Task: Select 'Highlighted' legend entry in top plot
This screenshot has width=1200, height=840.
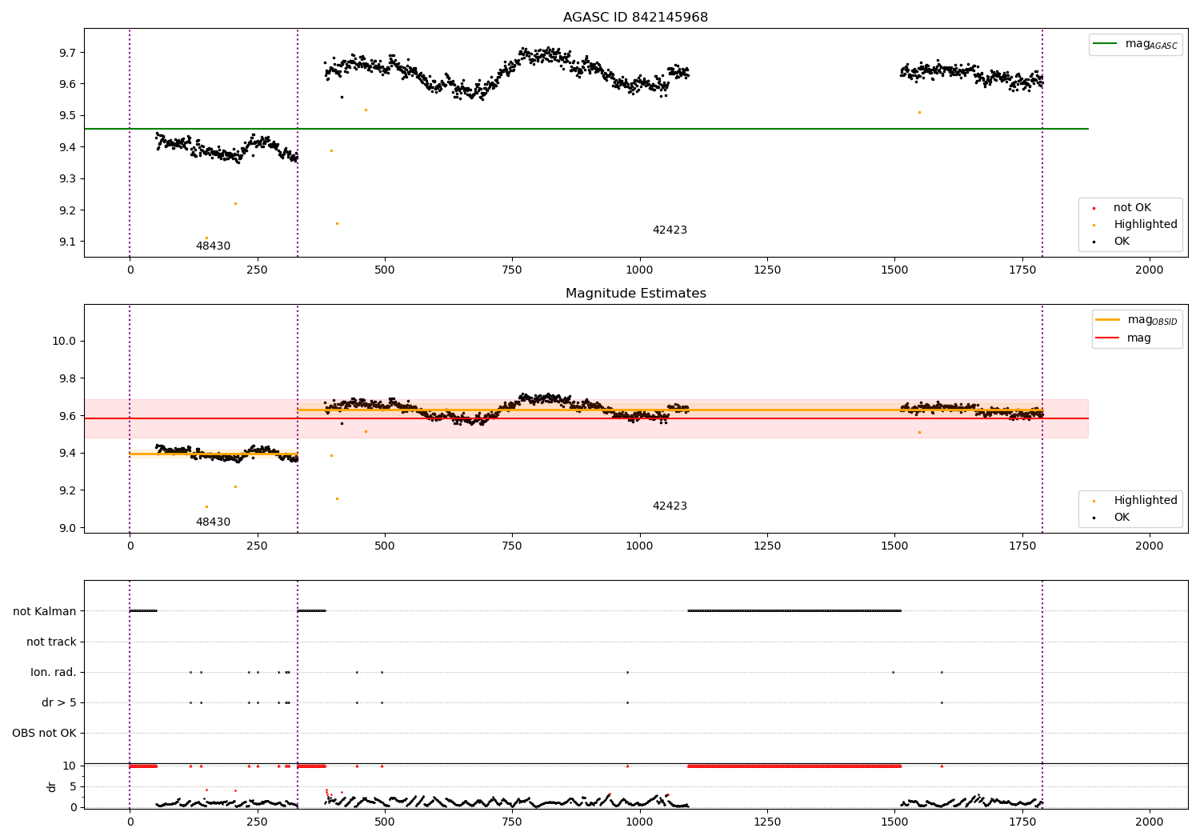Action: [x=1146, y=225]
